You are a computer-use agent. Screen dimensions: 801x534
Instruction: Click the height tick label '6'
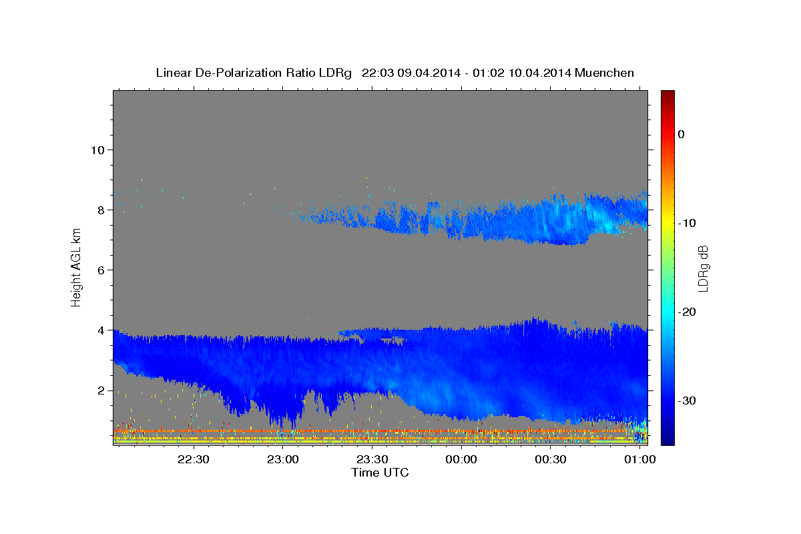[100, 270]
